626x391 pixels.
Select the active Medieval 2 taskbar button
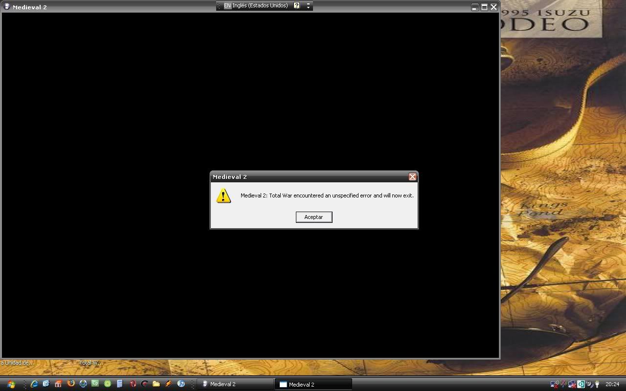(x=313, y=384)
